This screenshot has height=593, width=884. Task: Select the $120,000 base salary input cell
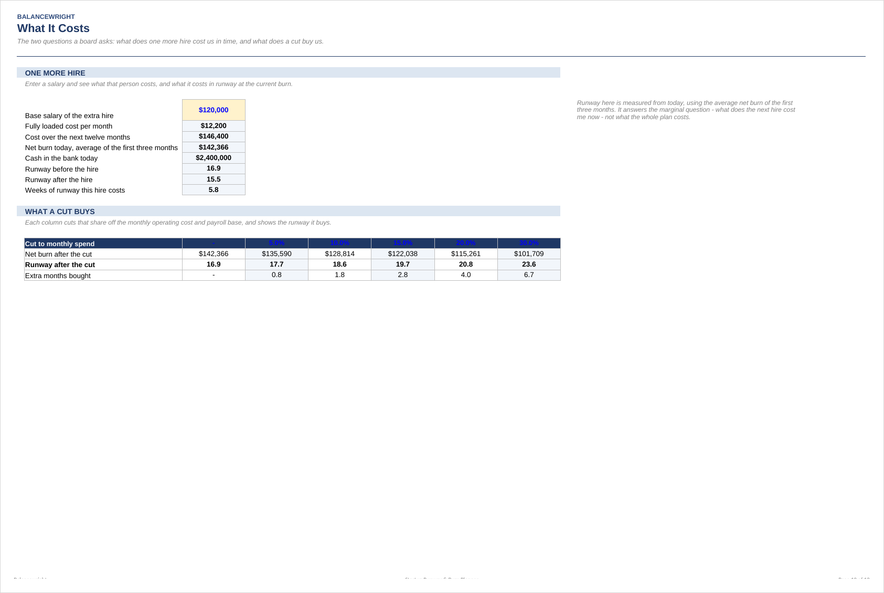214,110
